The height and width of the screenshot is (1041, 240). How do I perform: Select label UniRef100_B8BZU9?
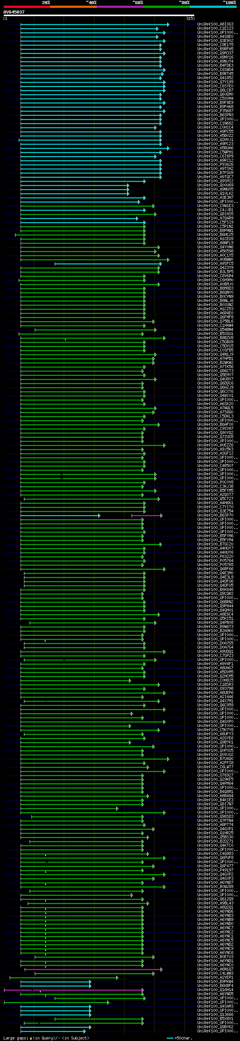[215, 338]
